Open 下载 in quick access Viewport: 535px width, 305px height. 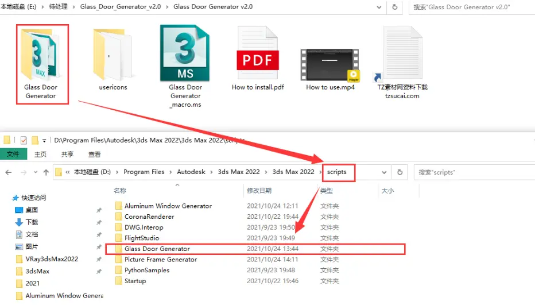tap(32, 222)
